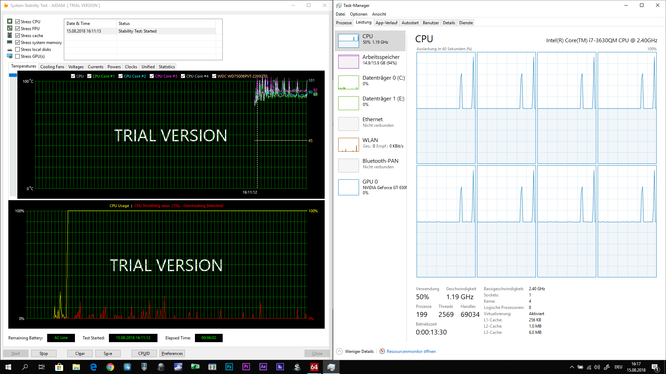Enable Stress local disks checkbox

18,50
